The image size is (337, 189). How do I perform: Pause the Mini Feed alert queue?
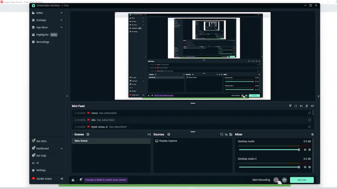[296, 106]
